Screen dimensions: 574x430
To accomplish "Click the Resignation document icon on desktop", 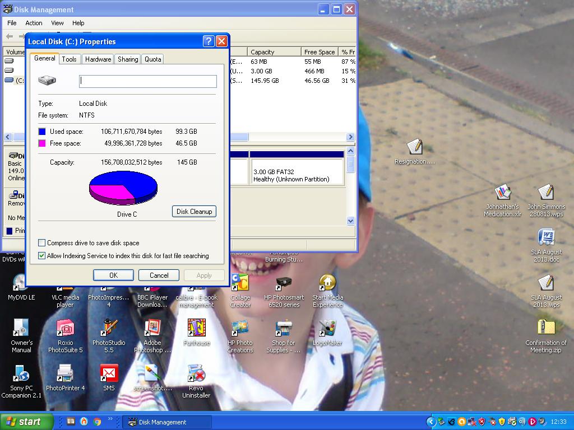I will pos(415,147).
